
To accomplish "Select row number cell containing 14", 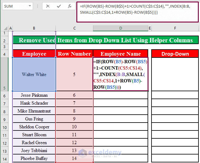I will click(x=74, y=158).
